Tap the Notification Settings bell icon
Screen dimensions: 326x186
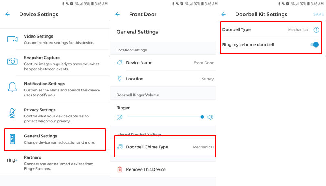[x=12, y=86]
